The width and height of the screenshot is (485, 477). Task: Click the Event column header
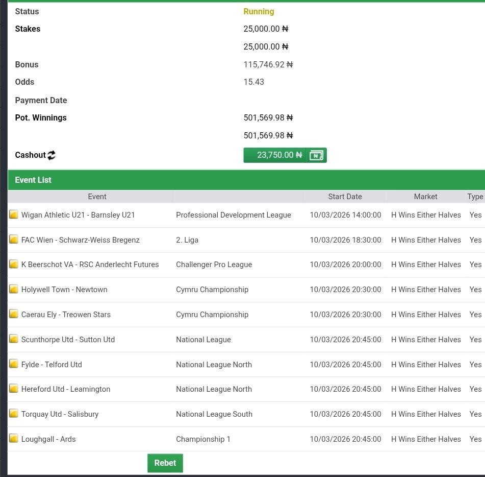(97, 197)
